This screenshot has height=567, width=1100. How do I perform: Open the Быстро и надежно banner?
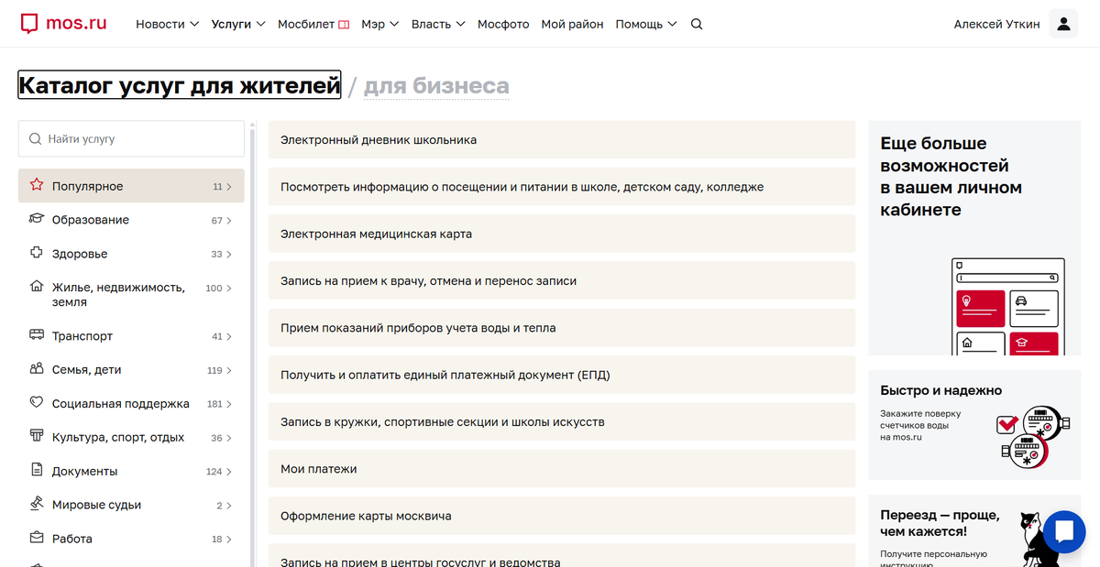pos(974,425)
